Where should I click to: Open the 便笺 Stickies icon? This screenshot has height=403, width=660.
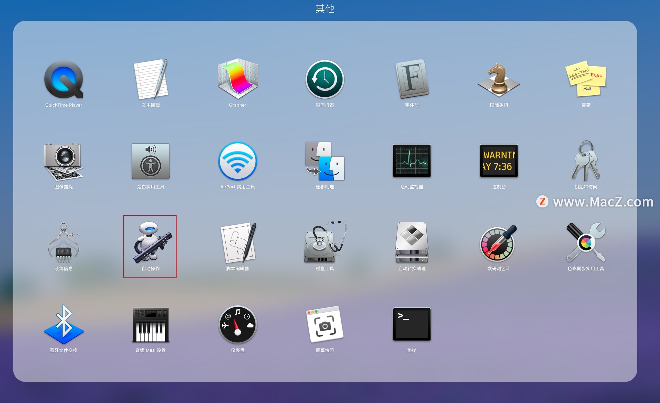[x=586, y=79]
